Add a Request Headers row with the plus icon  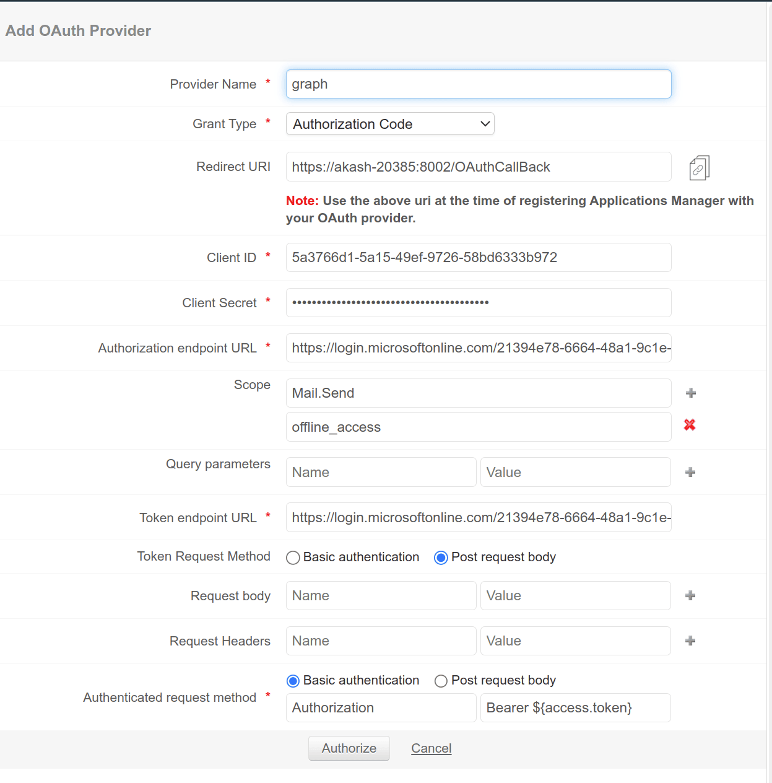pos(690,641)
